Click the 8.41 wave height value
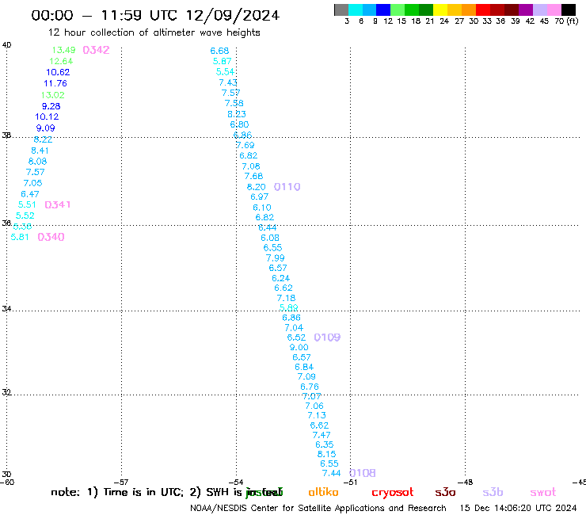This screenshot has width=586, height=515. 40,151
